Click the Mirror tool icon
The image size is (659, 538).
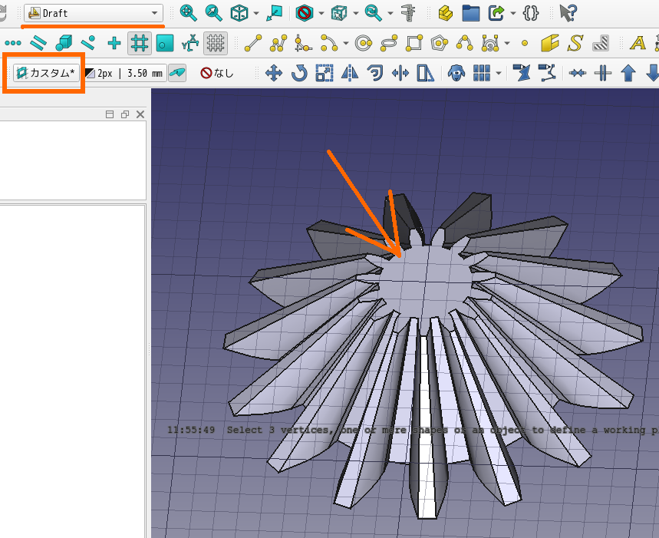pos(350,74)
